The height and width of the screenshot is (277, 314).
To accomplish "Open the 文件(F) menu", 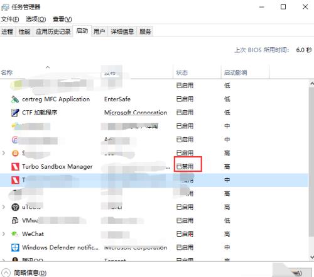I will tap(10, 20).
